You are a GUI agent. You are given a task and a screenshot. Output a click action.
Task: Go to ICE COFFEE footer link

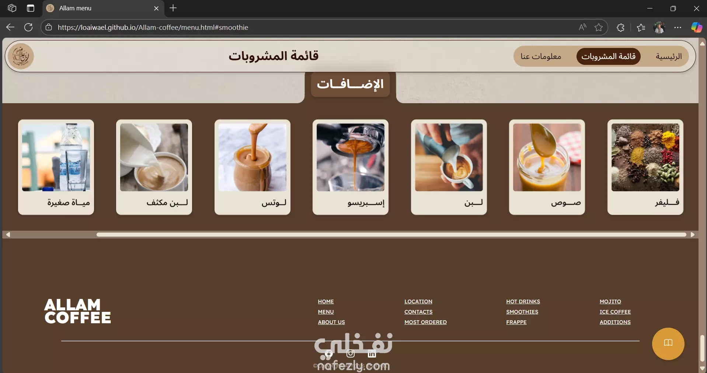615,312
